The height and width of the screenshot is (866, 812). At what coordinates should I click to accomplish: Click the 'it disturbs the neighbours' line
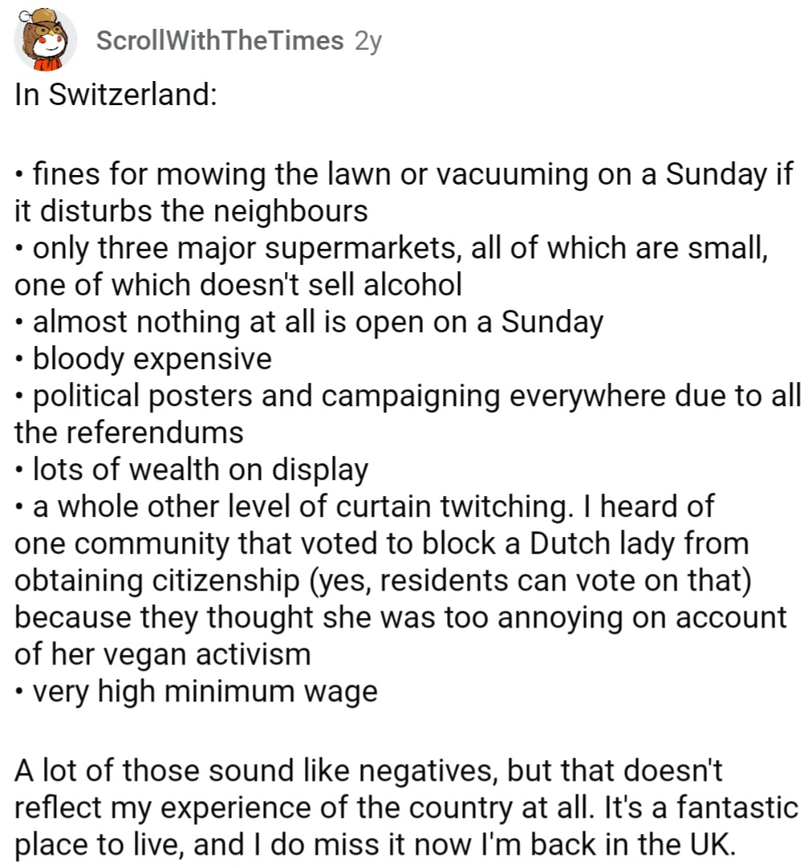coord(191,211)
